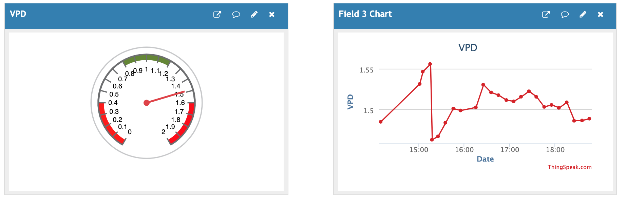Edit Field 3 Chart using pencil icon
The image size is (625, 210).
[x=583, y=14]
